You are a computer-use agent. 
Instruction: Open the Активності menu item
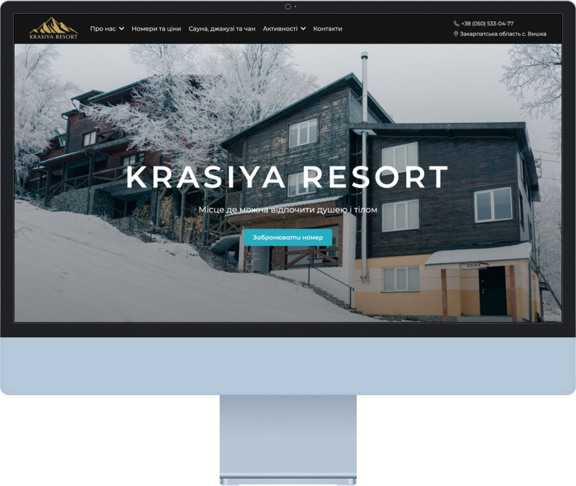click(280, 29)
